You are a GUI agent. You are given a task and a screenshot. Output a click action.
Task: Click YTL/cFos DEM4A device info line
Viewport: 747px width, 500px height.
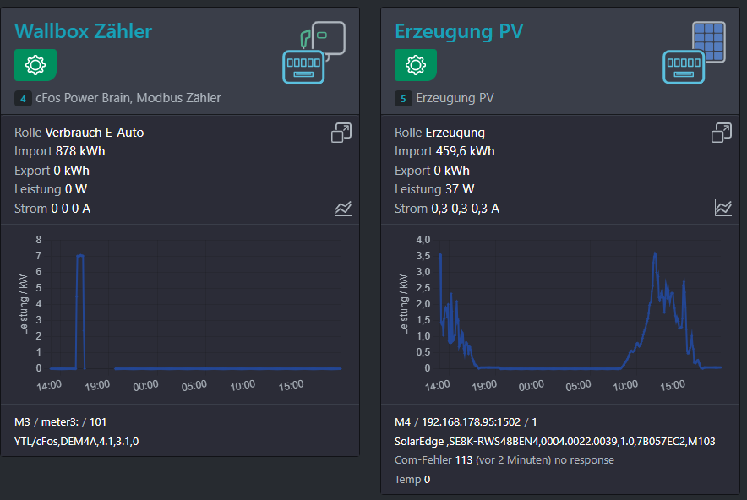(76, 442)
